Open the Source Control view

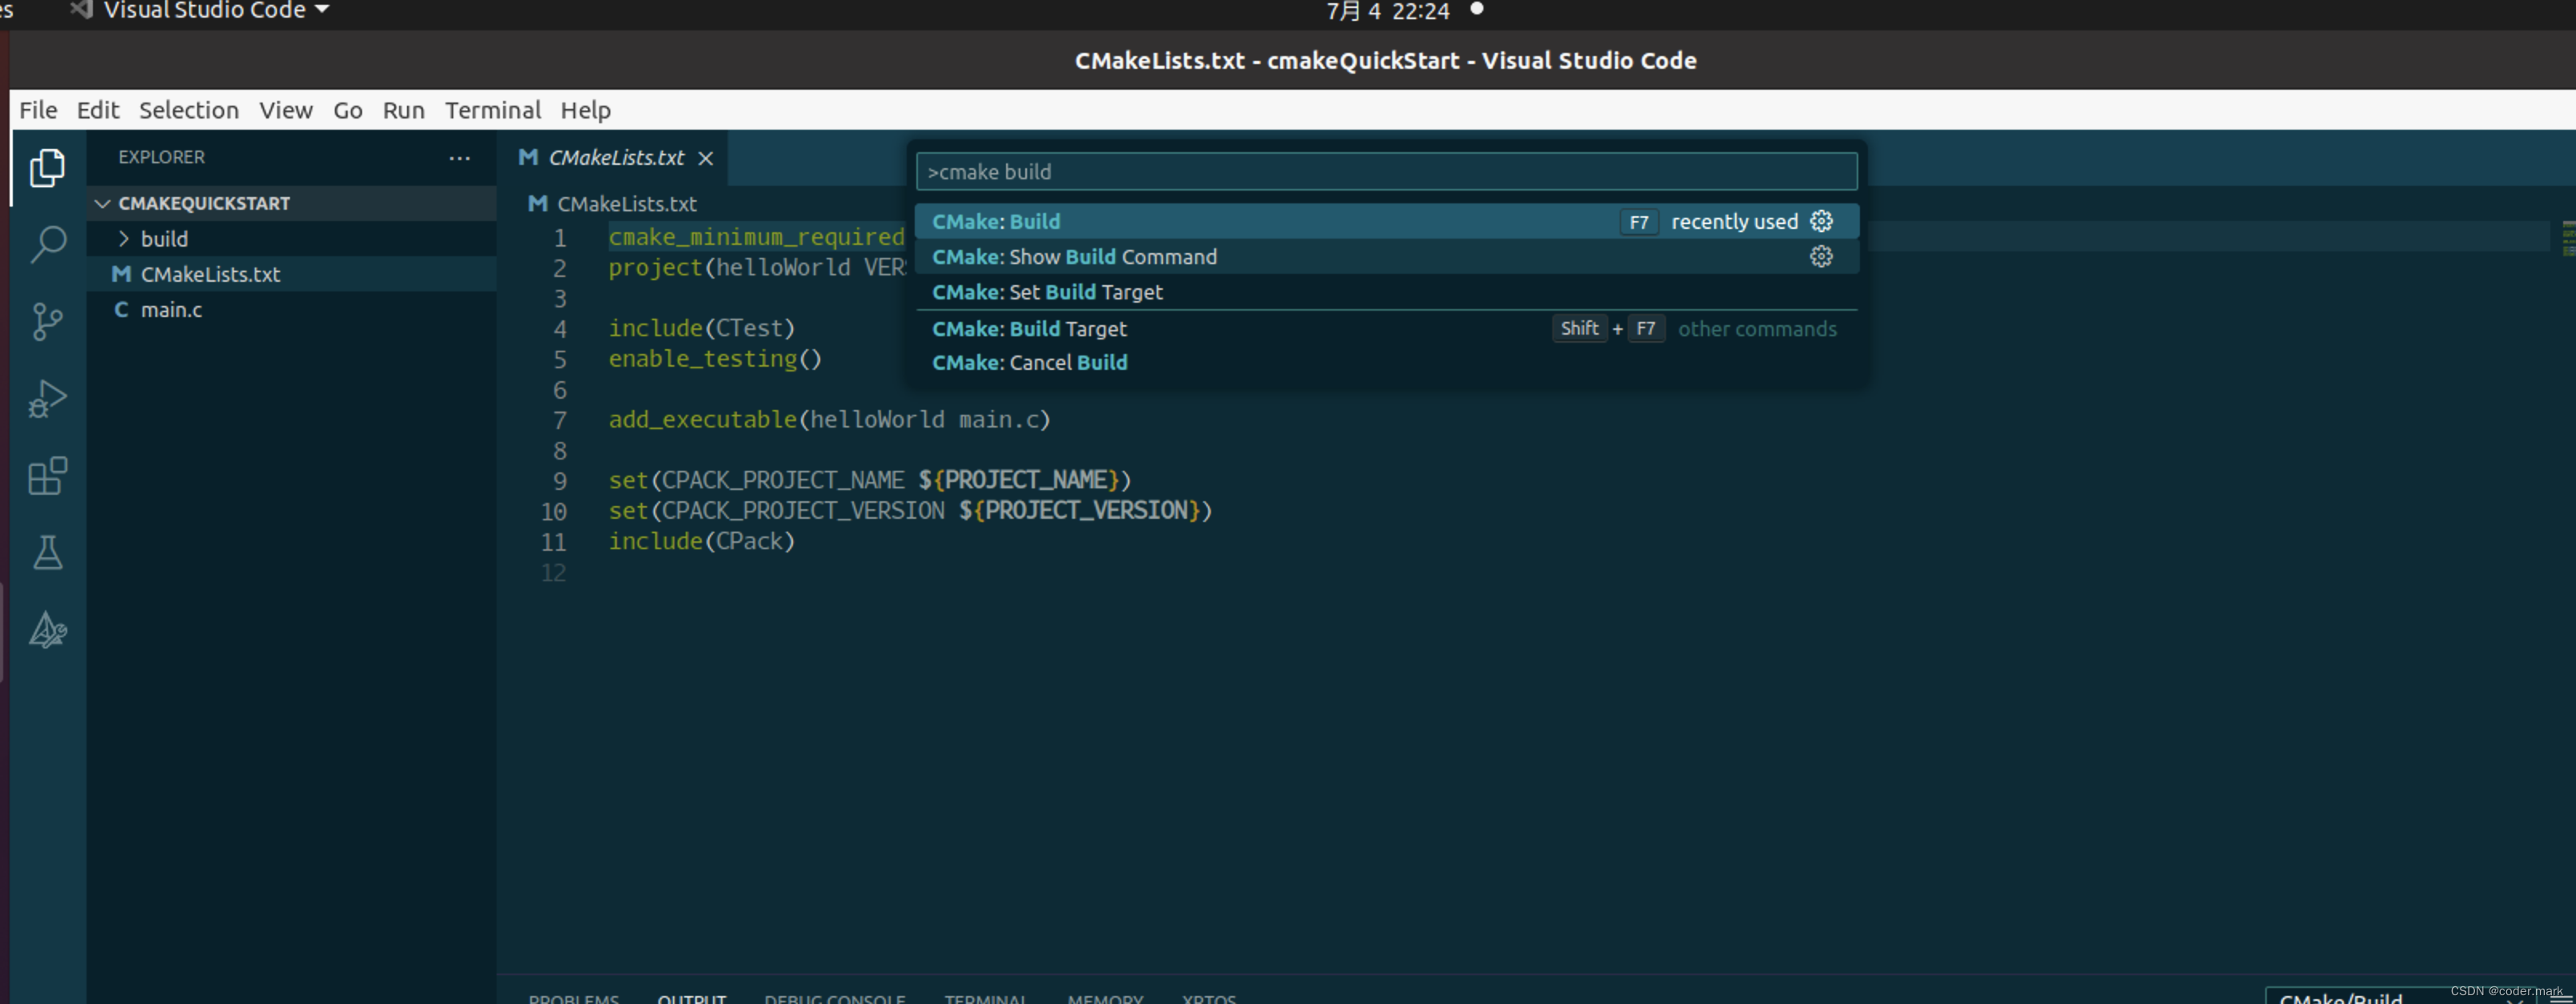tap(47, 321)
